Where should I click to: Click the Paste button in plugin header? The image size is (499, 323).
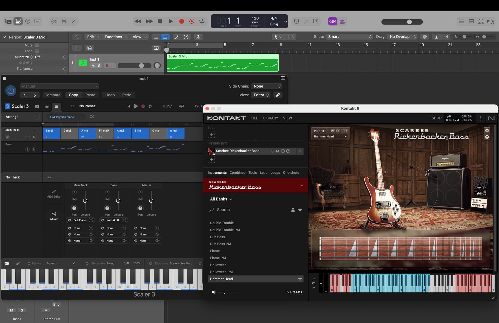point(90,95)
